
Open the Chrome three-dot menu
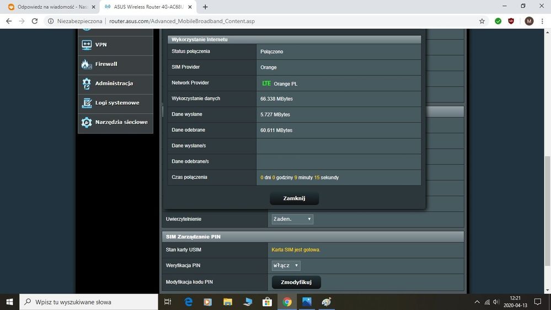(x=543, y=21)
